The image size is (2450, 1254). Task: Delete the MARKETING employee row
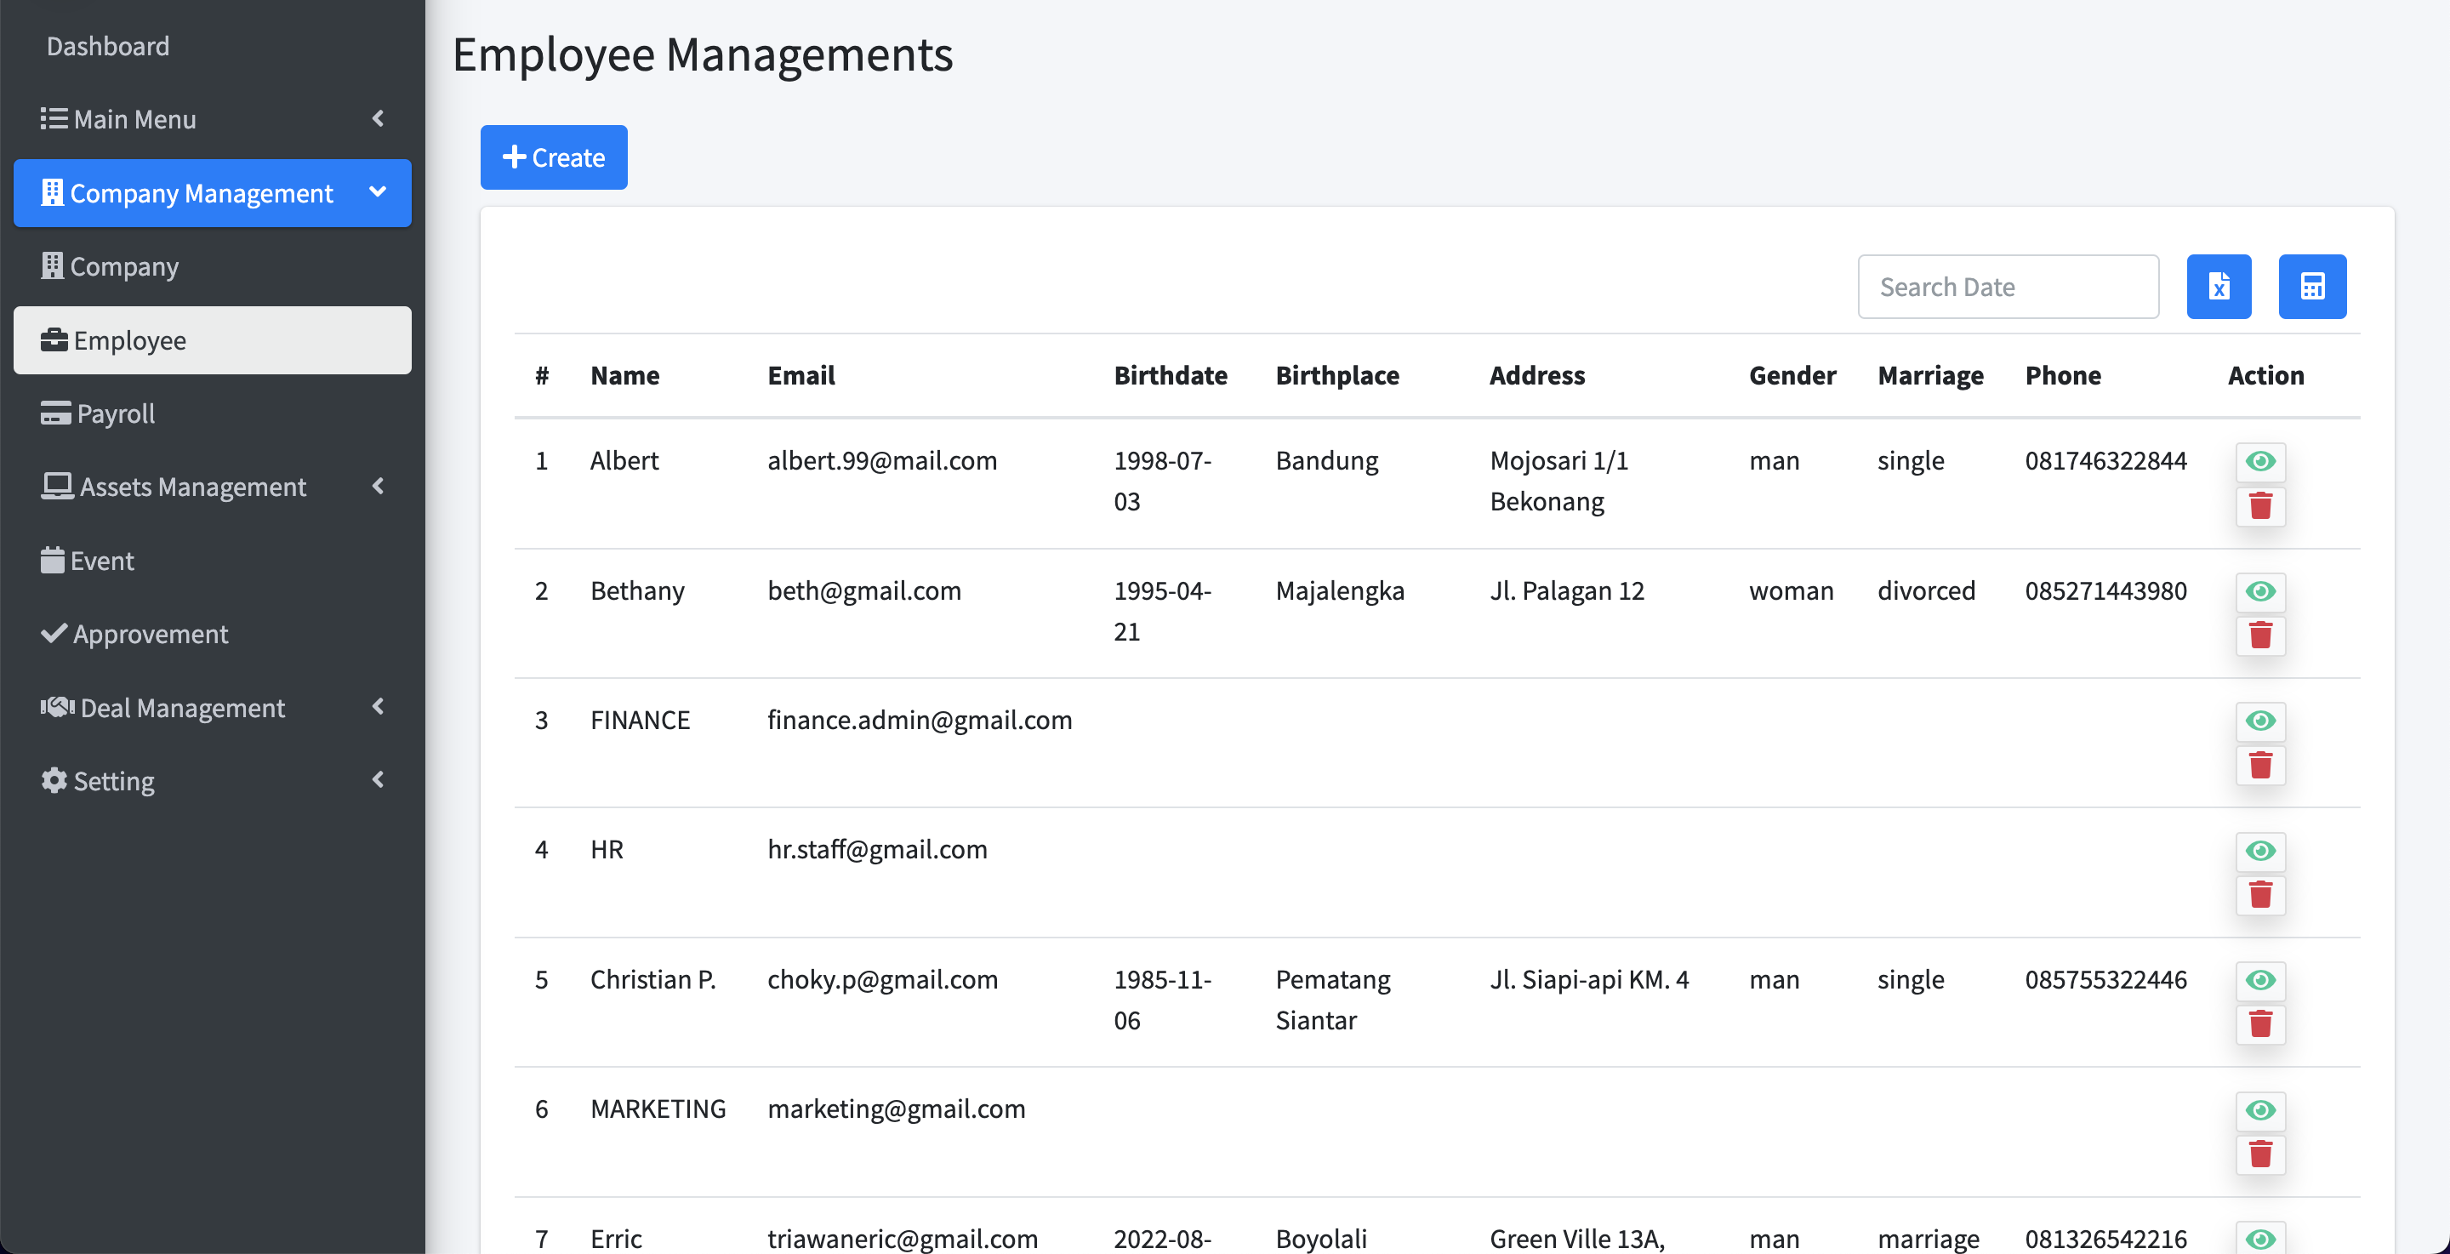(x=2259, y=1154)
